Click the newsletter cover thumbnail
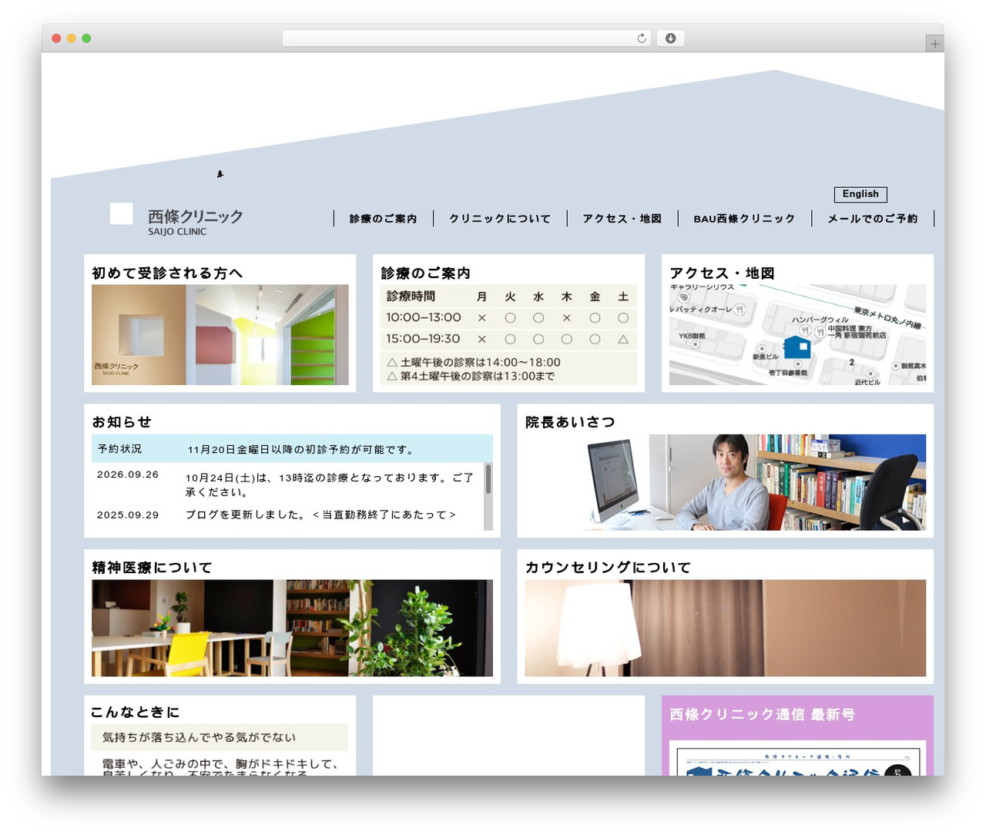The image size is (986, 835). [x=797, y=759]
